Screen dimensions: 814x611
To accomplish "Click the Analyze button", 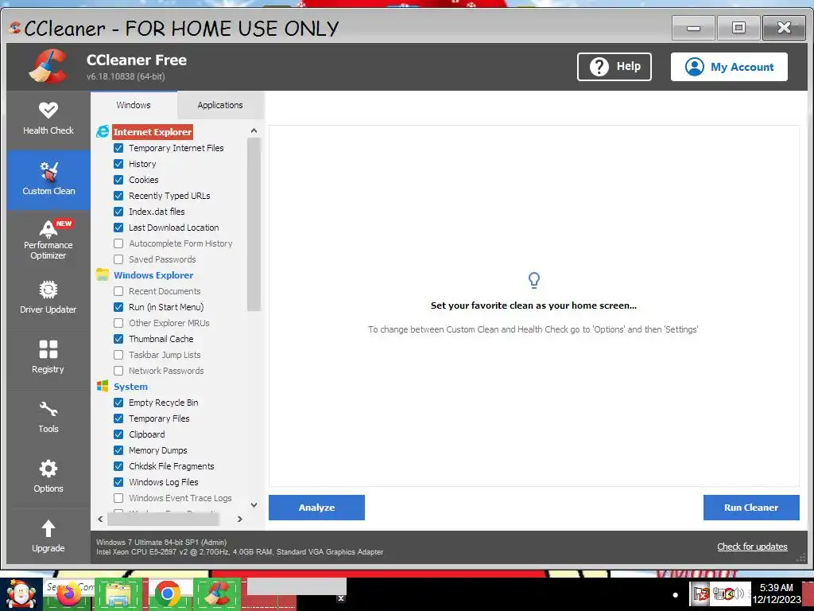I will click(x=316, y=508).
